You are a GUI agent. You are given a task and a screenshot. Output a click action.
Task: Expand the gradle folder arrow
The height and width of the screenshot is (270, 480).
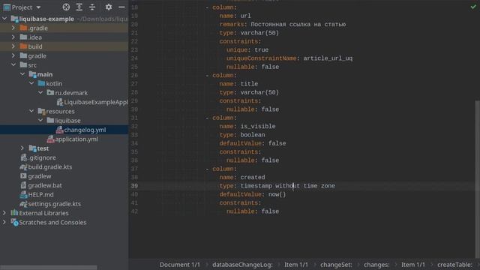coord(13,55)
